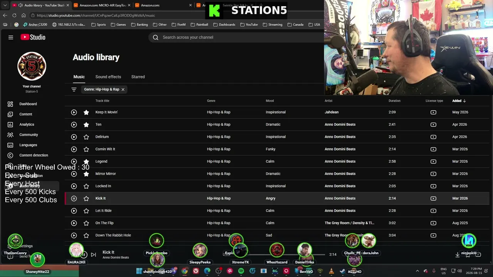Play the track Comin Wit It
The width and height of the screenshot is (493, 277).
point(74,149)
